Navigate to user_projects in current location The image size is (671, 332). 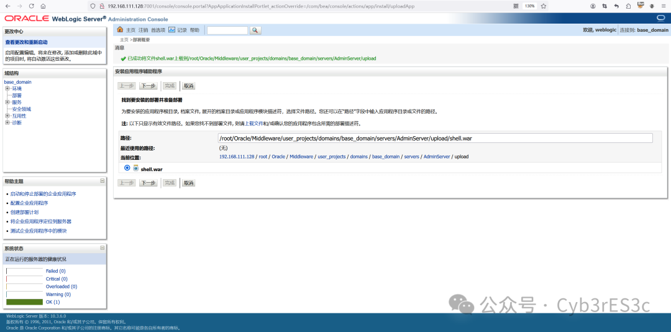tap(332, 157)
